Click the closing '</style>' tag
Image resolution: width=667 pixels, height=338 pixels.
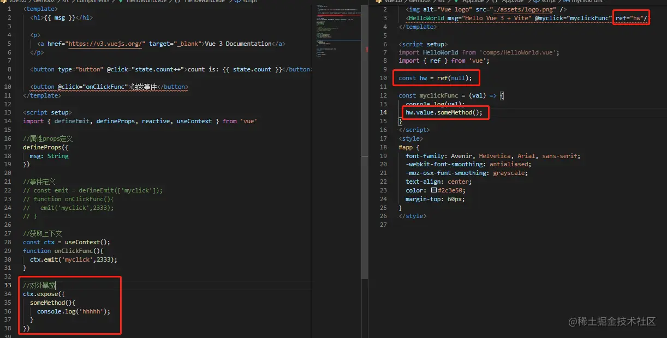(413, 216)
